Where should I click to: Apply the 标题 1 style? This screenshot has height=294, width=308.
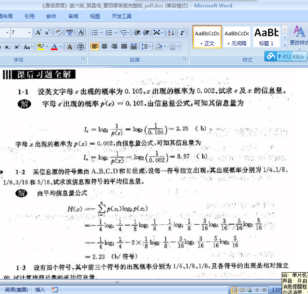[266, 37]
